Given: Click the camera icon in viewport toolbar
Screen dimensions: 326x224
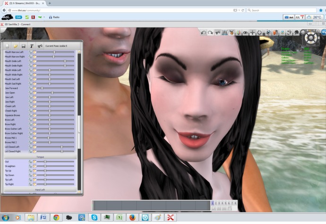Looking at the screenshot, I should tap(297, 33).
